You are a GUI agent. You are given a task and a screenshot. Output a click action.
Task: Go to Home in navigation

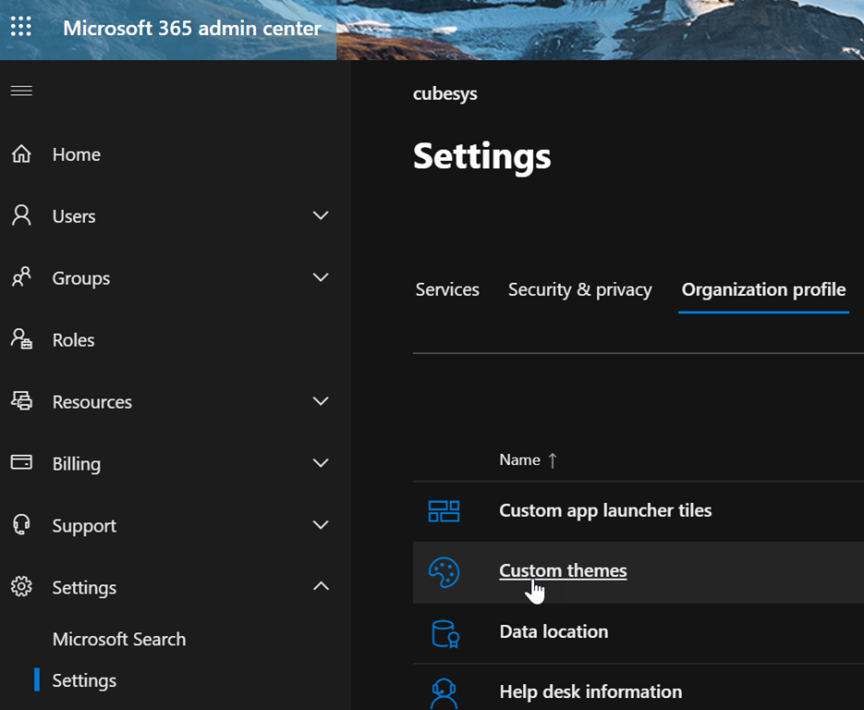pyautogui.click(x=76, y=154)
